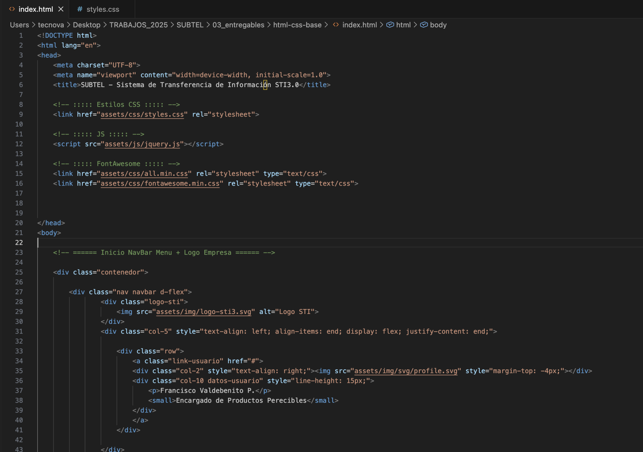Open 03_entregables breadcrumb segment
Screen dimensions: 643x452
coord(238,25)
